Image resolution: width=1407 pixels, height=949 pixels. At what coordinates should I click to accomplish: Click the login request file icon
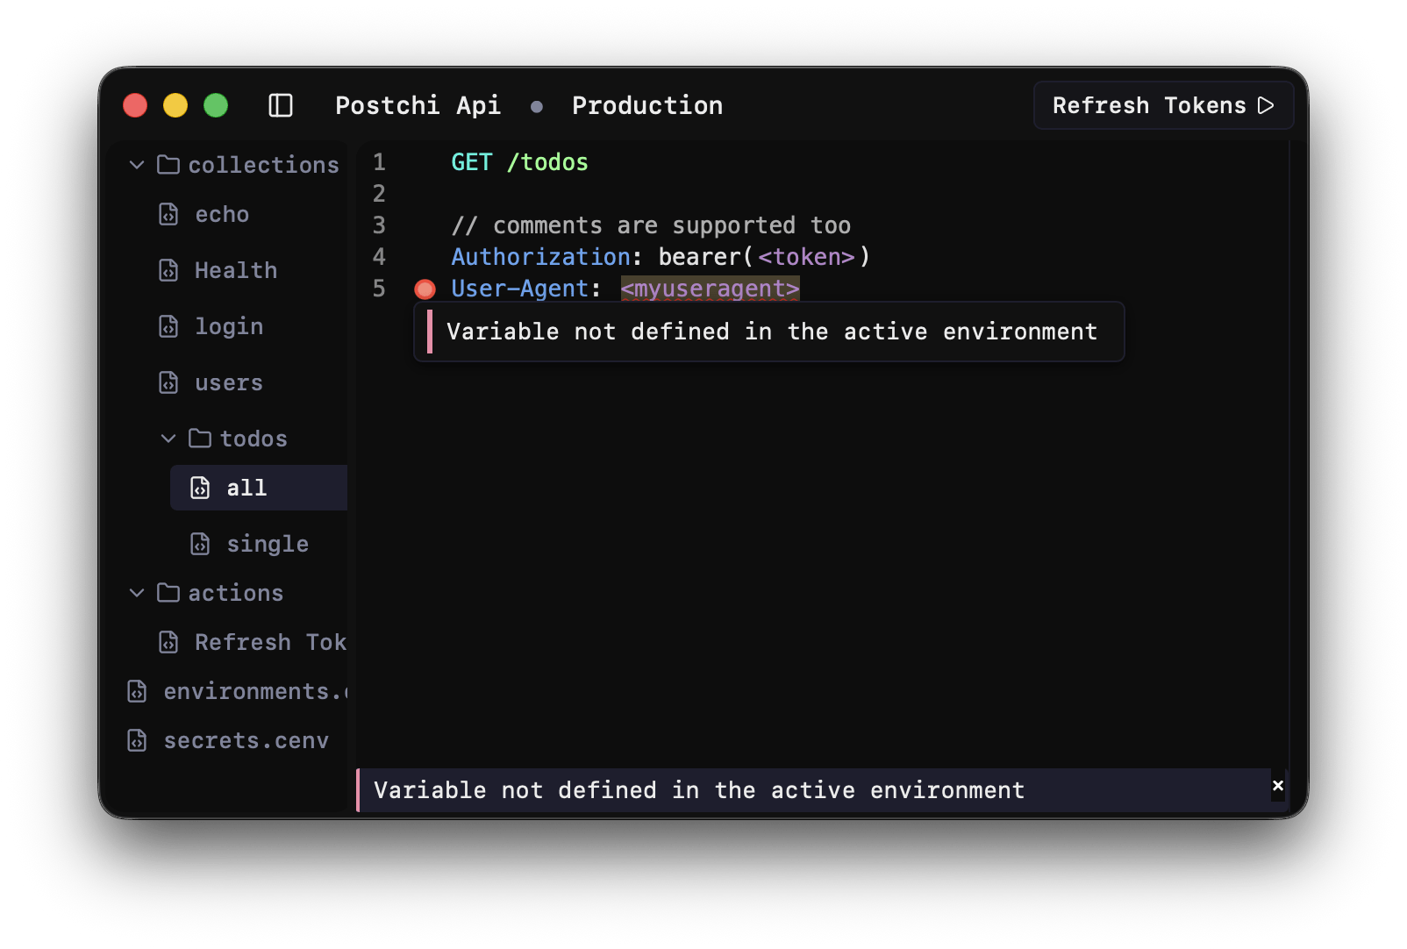tap(169, 326)
